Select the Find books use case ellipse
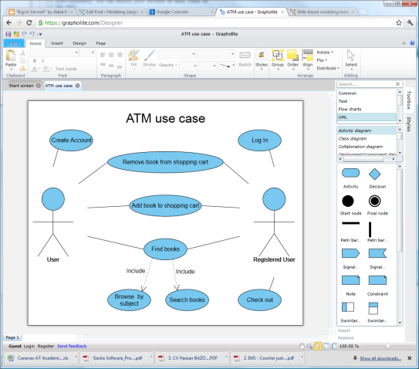 [165, 249]
